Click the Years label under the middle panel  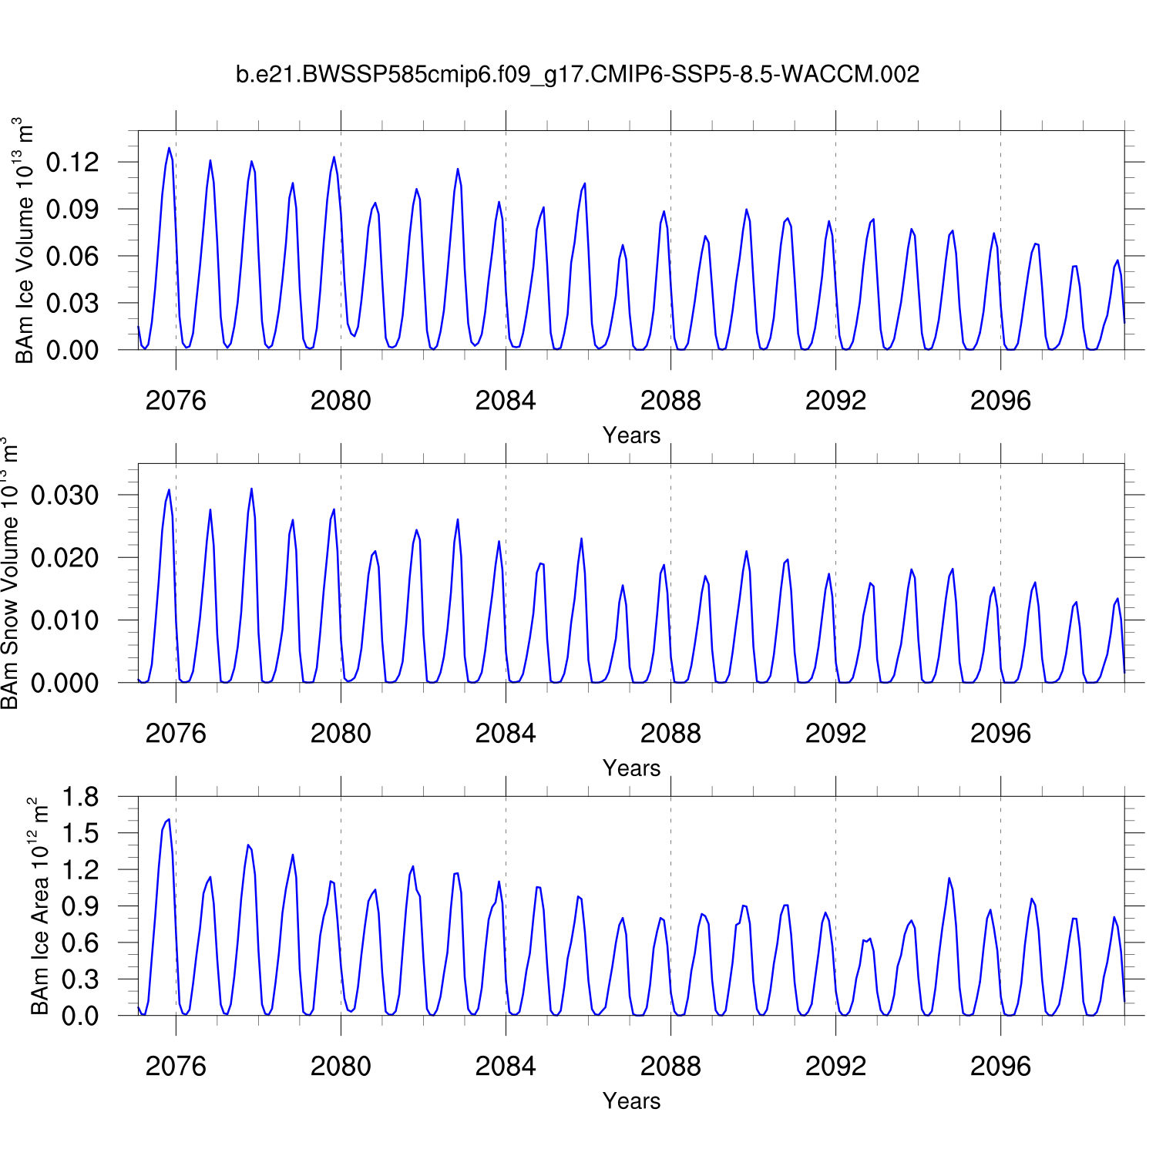[x=631, y=768]
